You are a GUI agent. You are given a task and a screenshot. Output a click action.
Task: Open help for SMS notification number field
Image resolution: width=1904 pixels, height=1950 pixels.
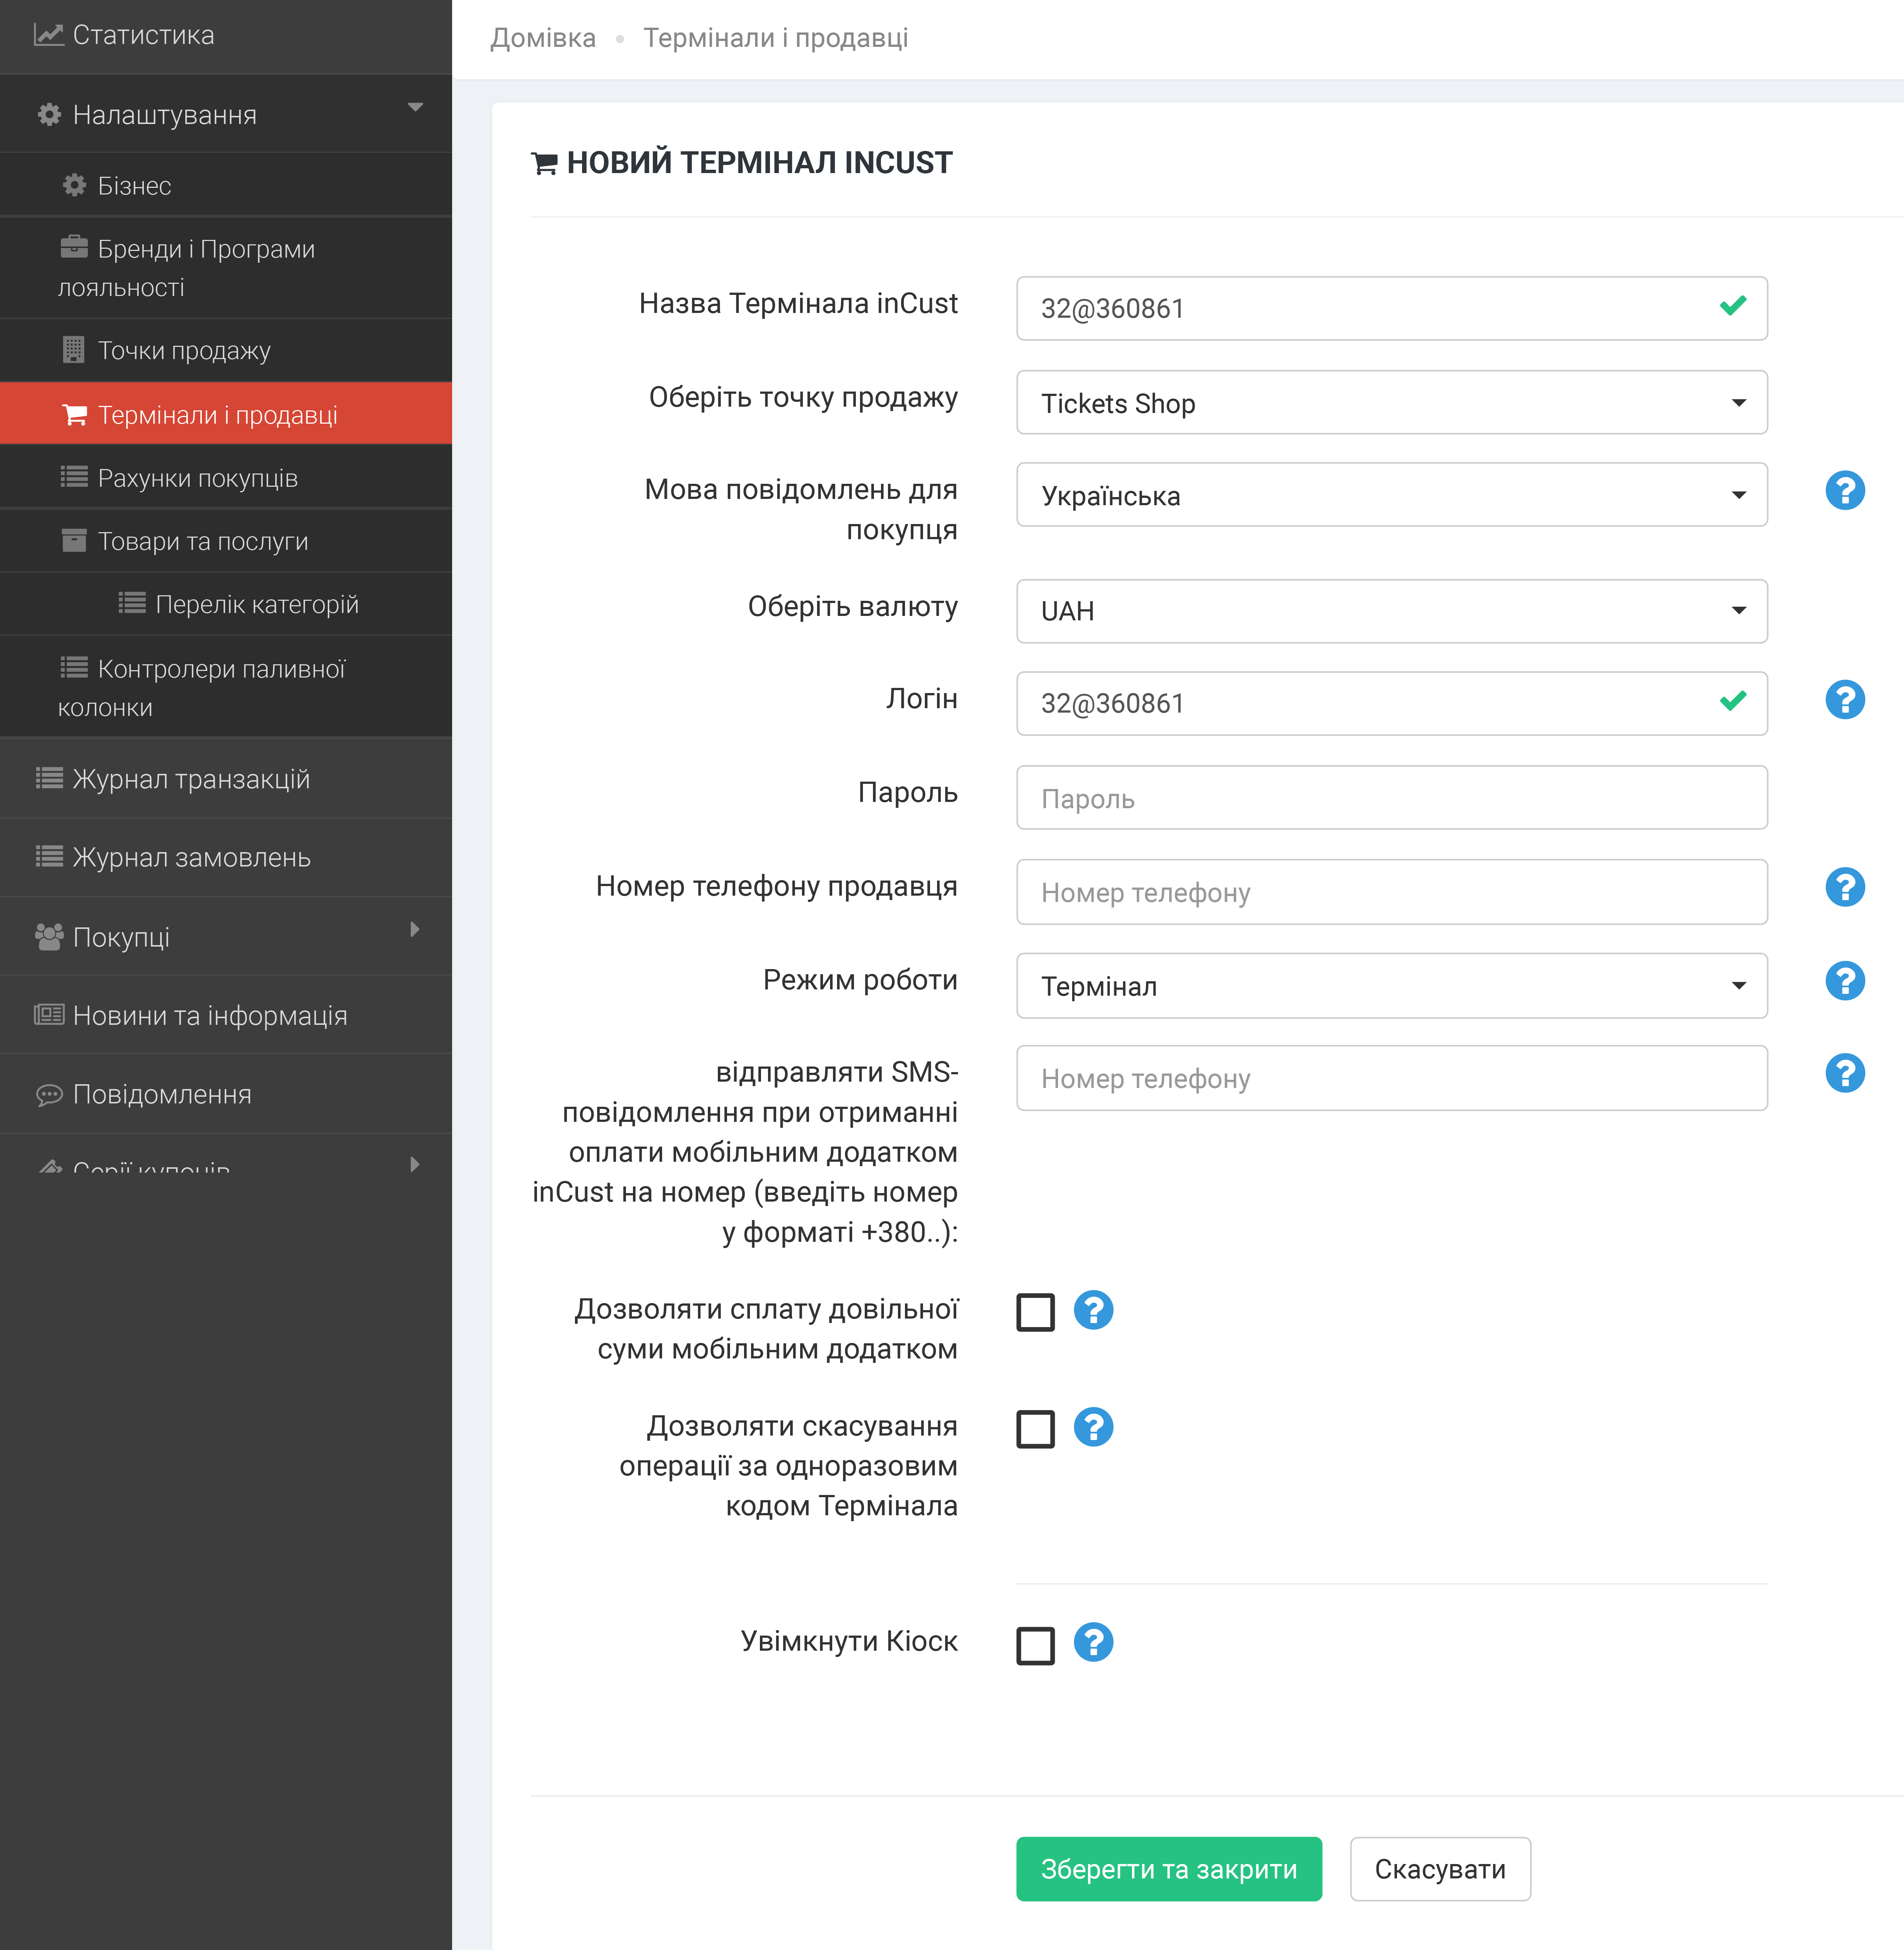click(1845, 1073)
